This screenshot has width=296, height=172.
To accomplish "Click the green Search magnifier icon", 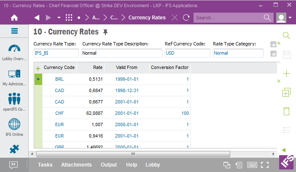I will [x=286, y=36].
